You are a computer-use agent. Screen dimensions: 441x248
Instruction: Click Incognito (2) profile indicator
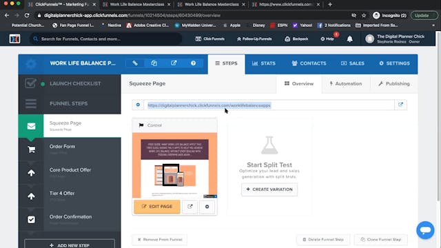click(389, 15)
